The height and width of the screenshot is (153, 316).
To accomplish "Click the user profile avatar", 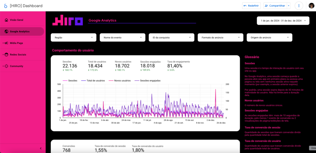I will pyautogui.click(x=311, y=6).
